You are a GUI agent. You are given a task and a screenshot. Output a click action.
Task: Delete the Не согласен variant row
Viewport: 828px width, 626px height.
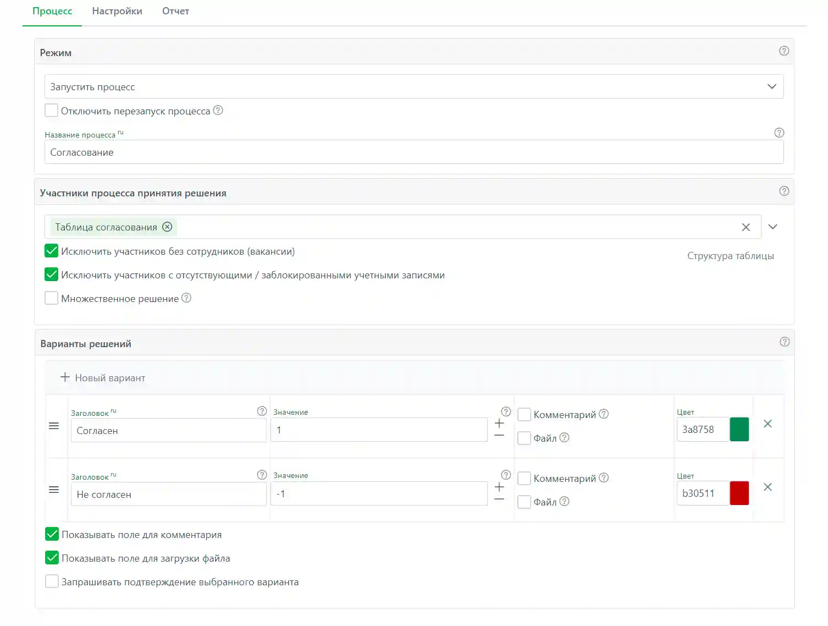[x=768, y=487]
